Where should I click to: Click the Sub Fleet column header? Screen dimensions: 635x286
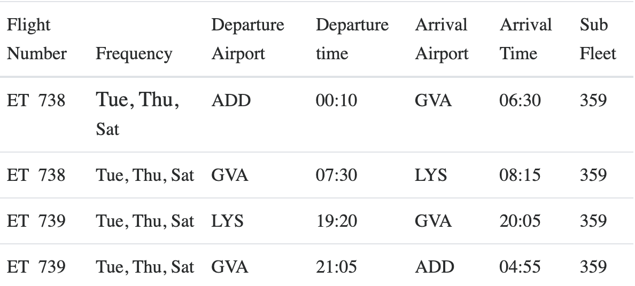pyautogui.click(x=598, y=39)
